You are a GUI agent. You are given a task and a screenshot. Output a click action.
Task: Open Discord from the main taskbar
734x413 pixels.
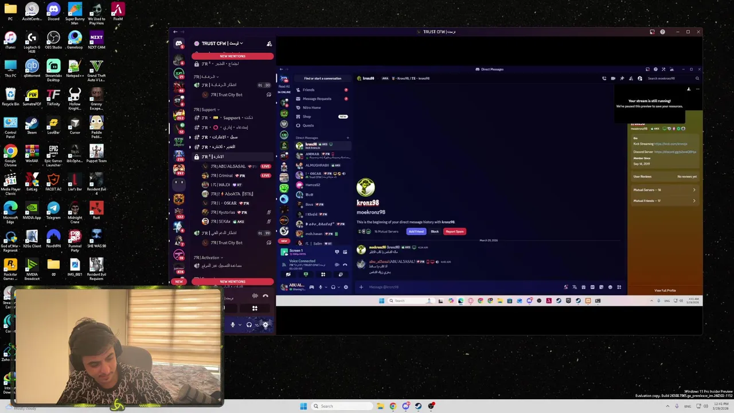click(x=405, y=406)
